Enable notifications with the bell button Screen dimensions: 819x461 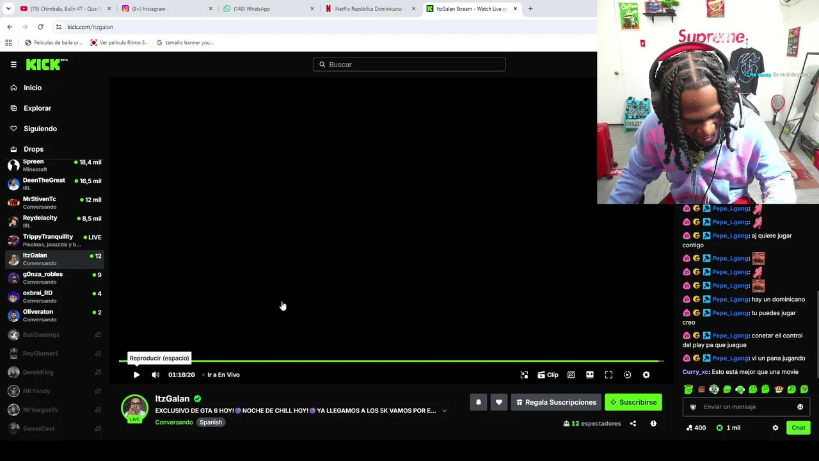click(x=478, y=402)
